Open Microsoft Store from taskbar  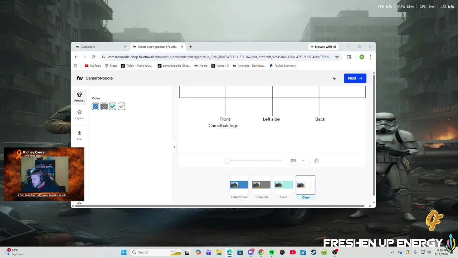[240, 252]
